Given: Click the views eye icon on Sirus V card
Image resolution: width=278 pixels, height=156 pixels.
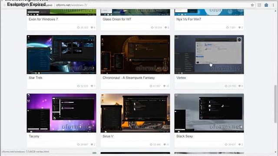Looking at the screenshot, I should click(x=151, y=144).
